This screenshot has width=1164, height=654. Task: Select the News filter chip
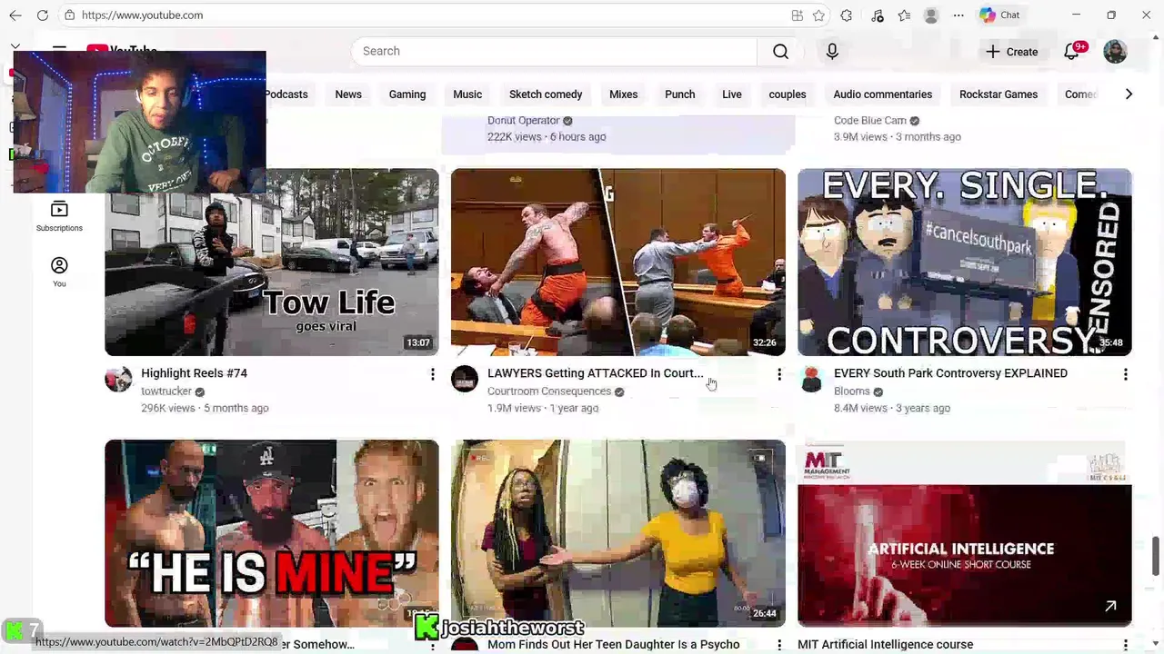tap(348, 94)
